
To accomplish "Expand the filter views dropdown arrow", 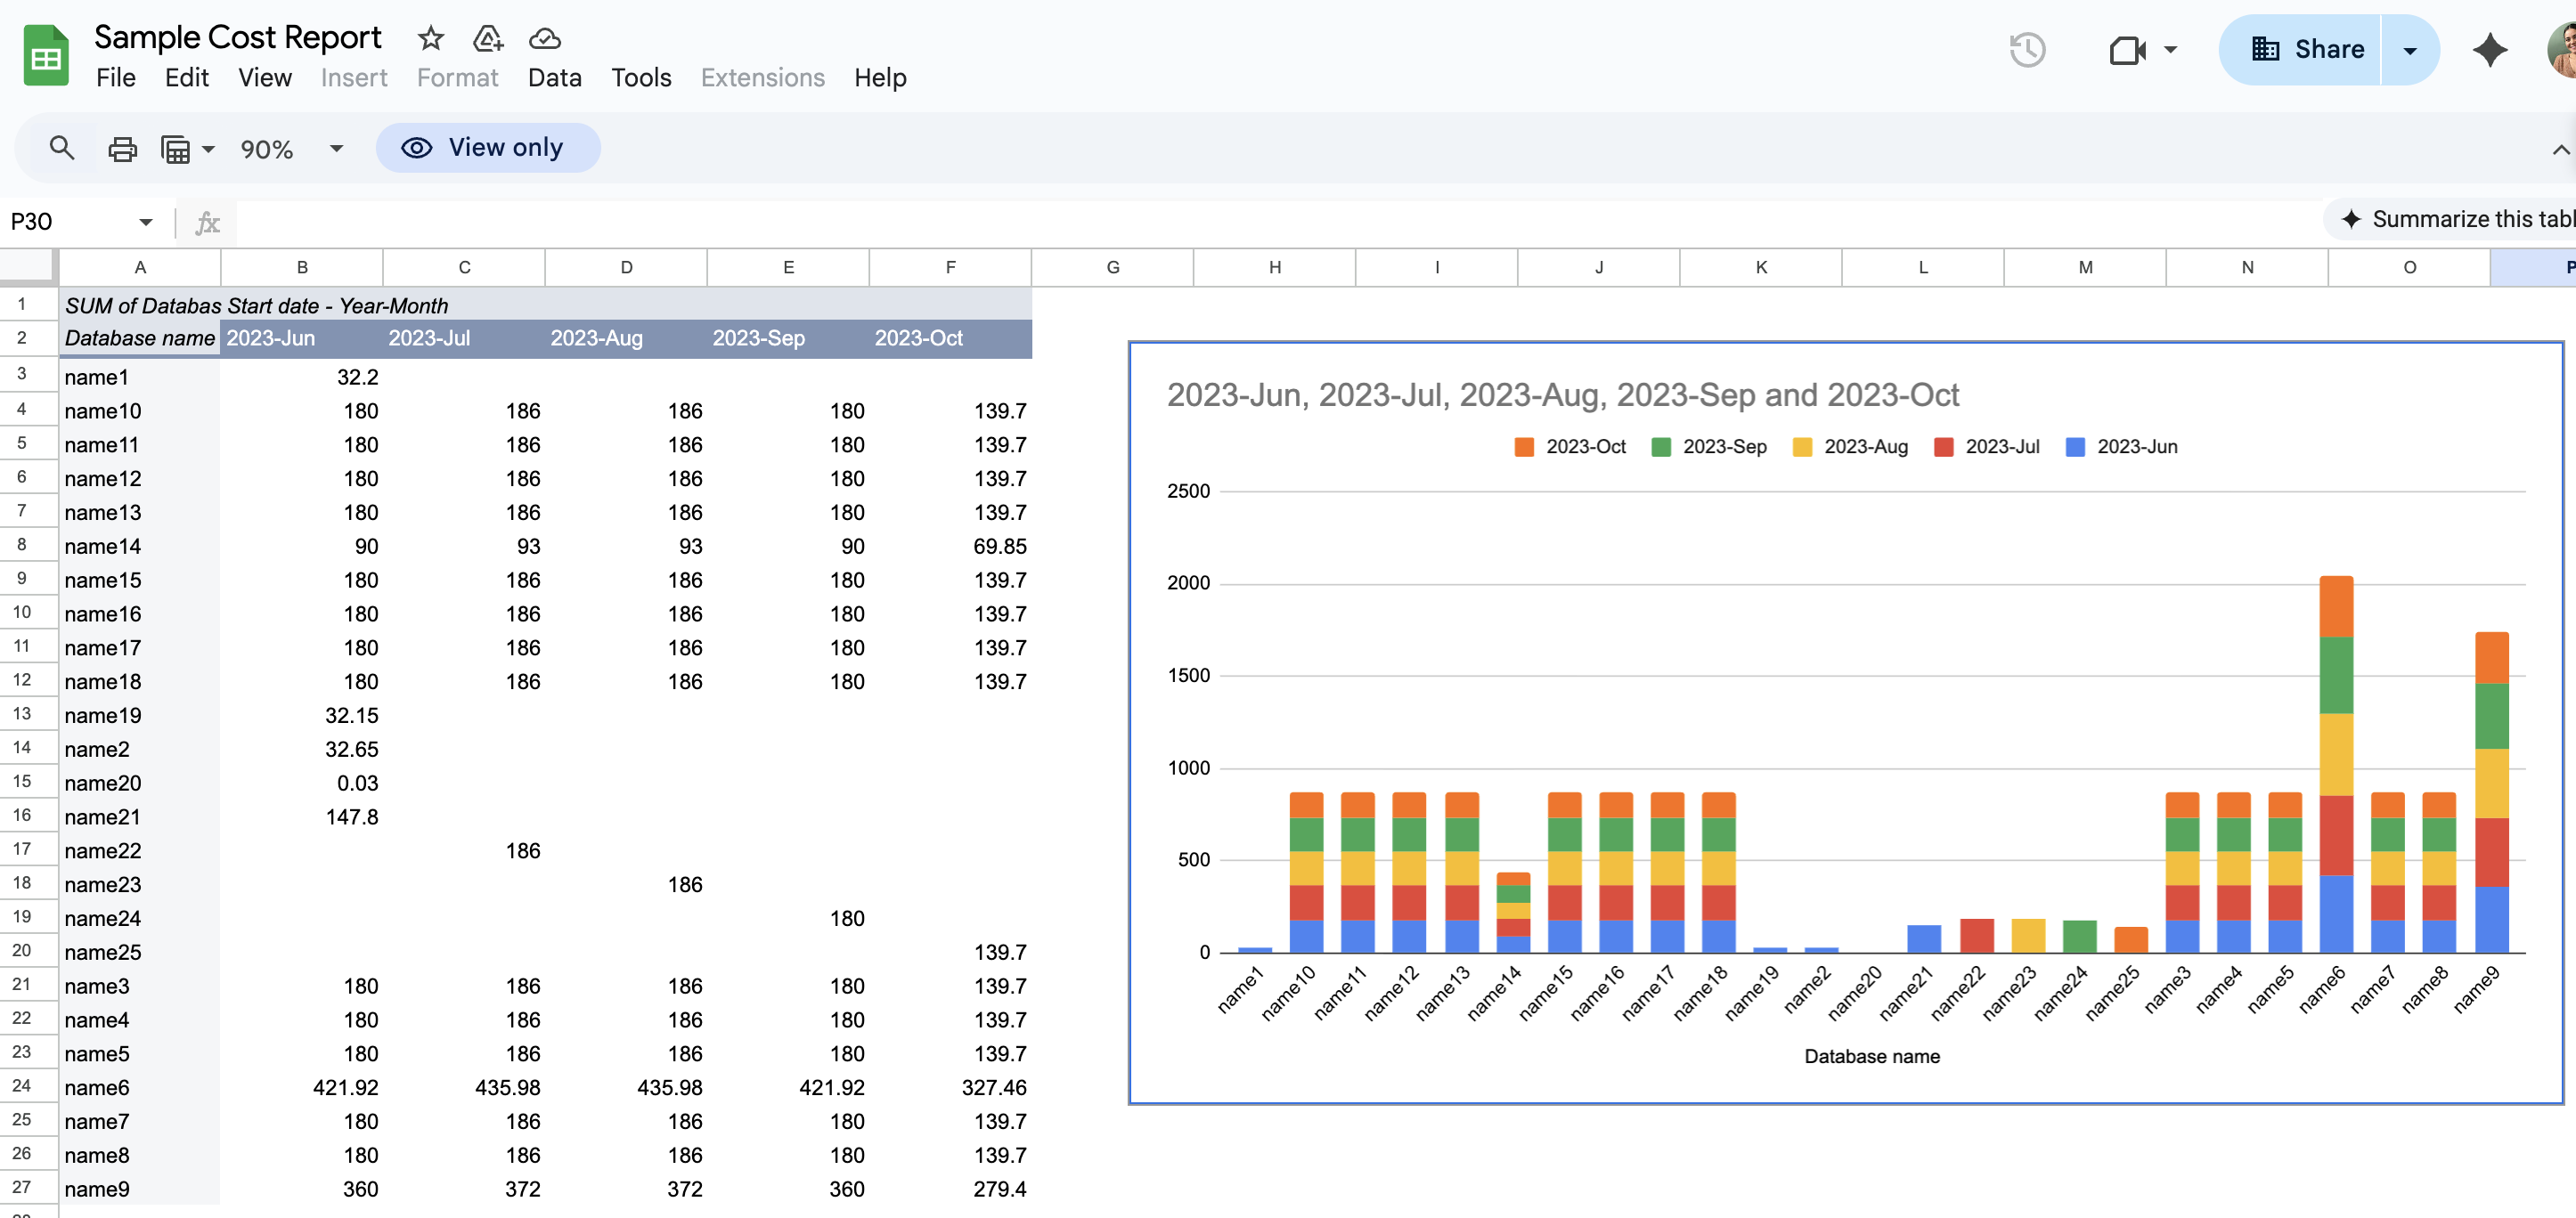I will click(208, 149).
